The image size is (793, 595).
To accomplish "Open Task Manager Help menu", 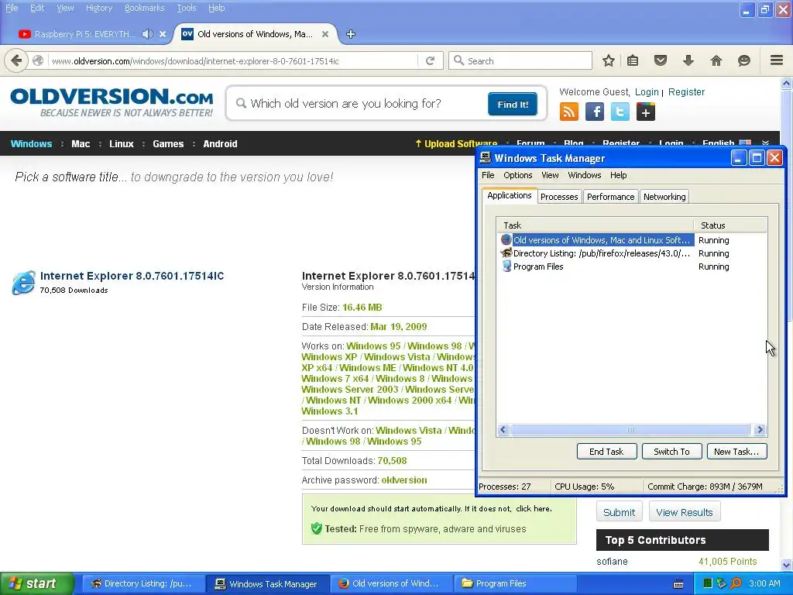I will click(619, 175).
